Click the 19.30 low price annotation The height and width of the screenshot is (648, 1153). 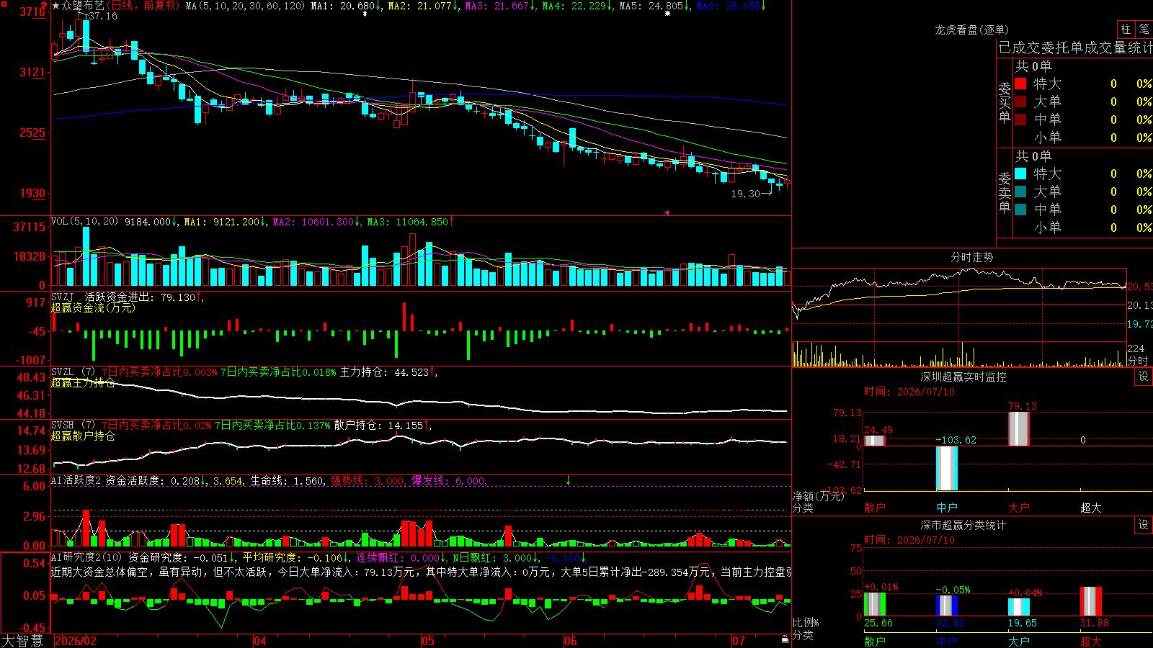click(746, 194)
